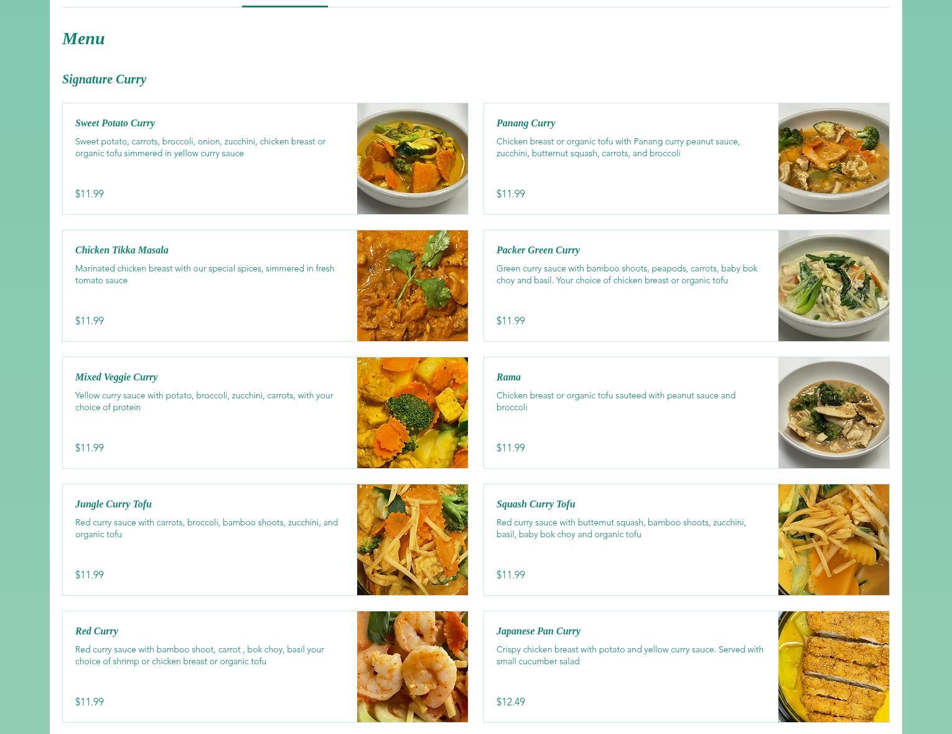
Task: Open the Japanese Pan Curry photo
Action: (x=834, y=667)
